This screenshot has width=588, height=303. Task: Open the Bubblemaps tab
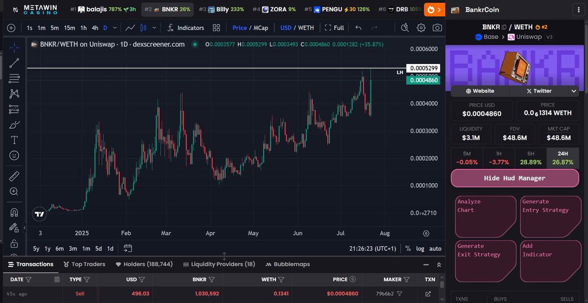click(288, 264)
